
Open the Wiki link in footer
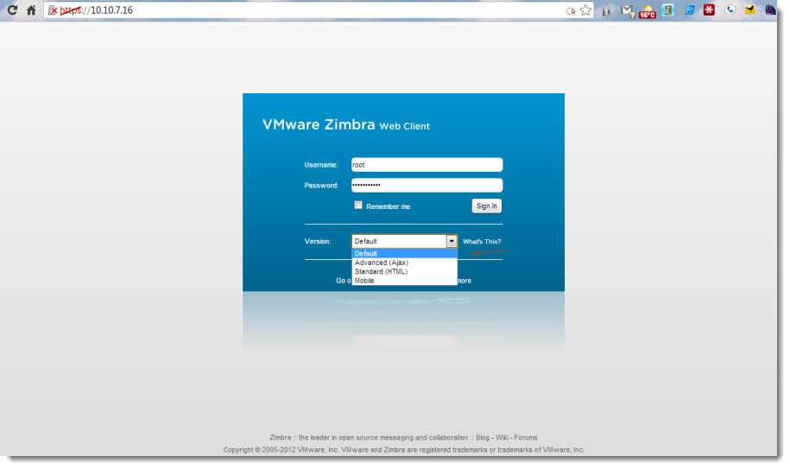point(502,438)
